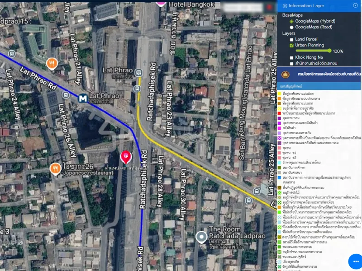Viewport: 362px width, 271px height.
Task: Click the restaurant icon near Lat Phrao 21 Alley
Action: 52,63
